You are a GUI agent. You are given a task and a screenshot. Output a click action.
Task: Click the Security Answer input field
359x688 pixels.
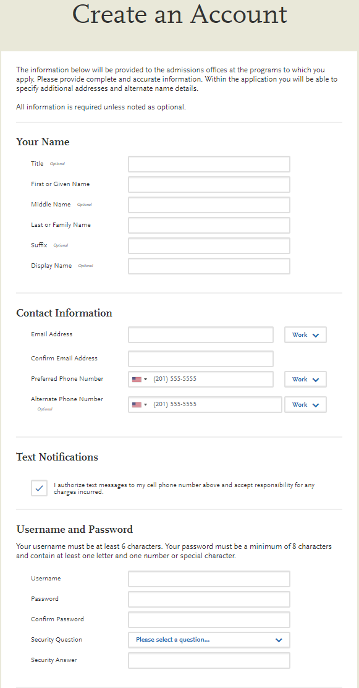209,660
